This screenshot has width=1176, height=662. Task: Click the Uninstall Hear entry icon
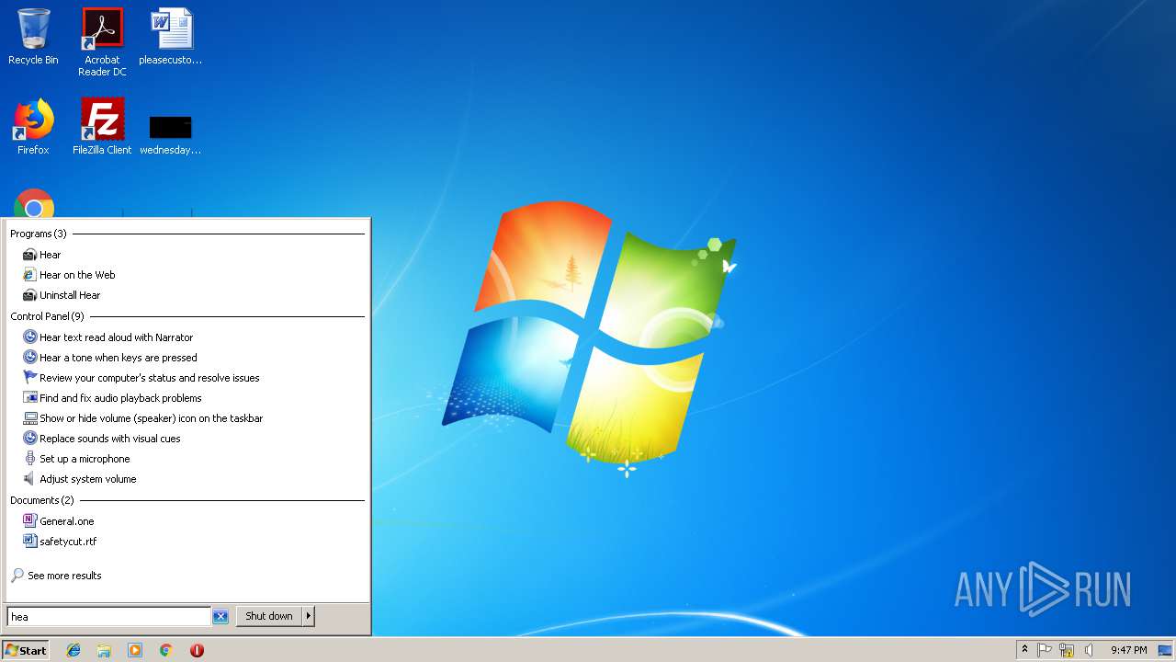[x=29, y=295]
